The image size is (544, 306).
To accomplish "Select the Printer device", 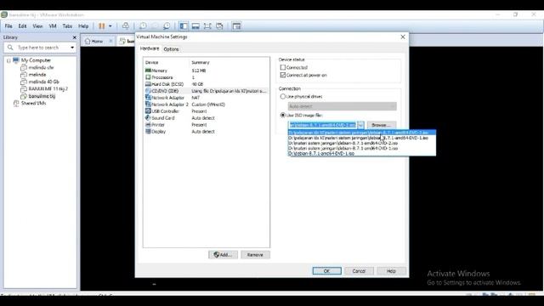I will pyautogui.click(x=206, y=125).
